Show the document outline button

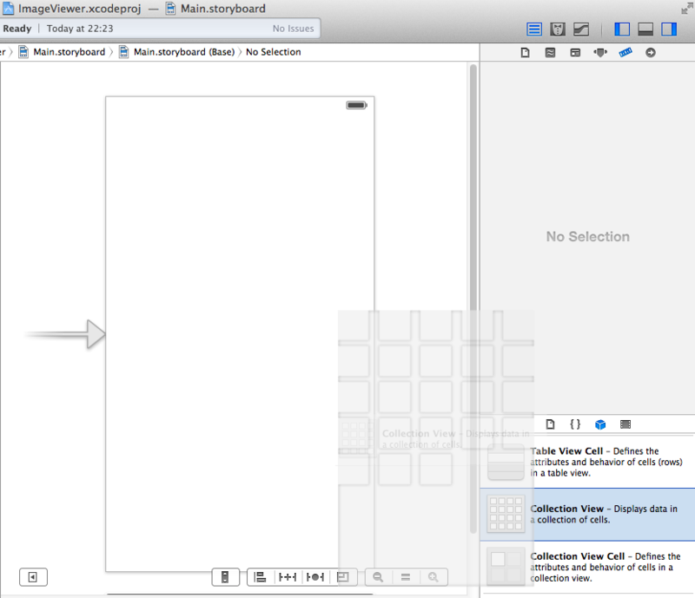point(33,577)
